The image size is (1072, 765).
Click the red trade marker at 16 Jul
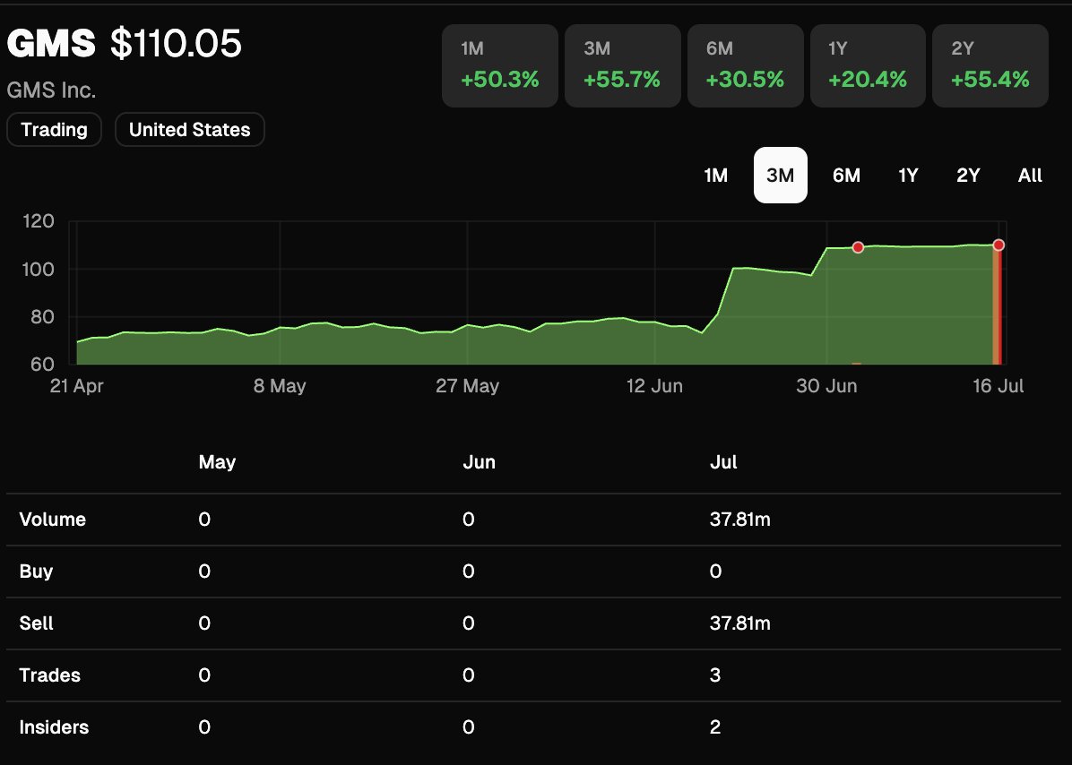(x=999, y=245)
